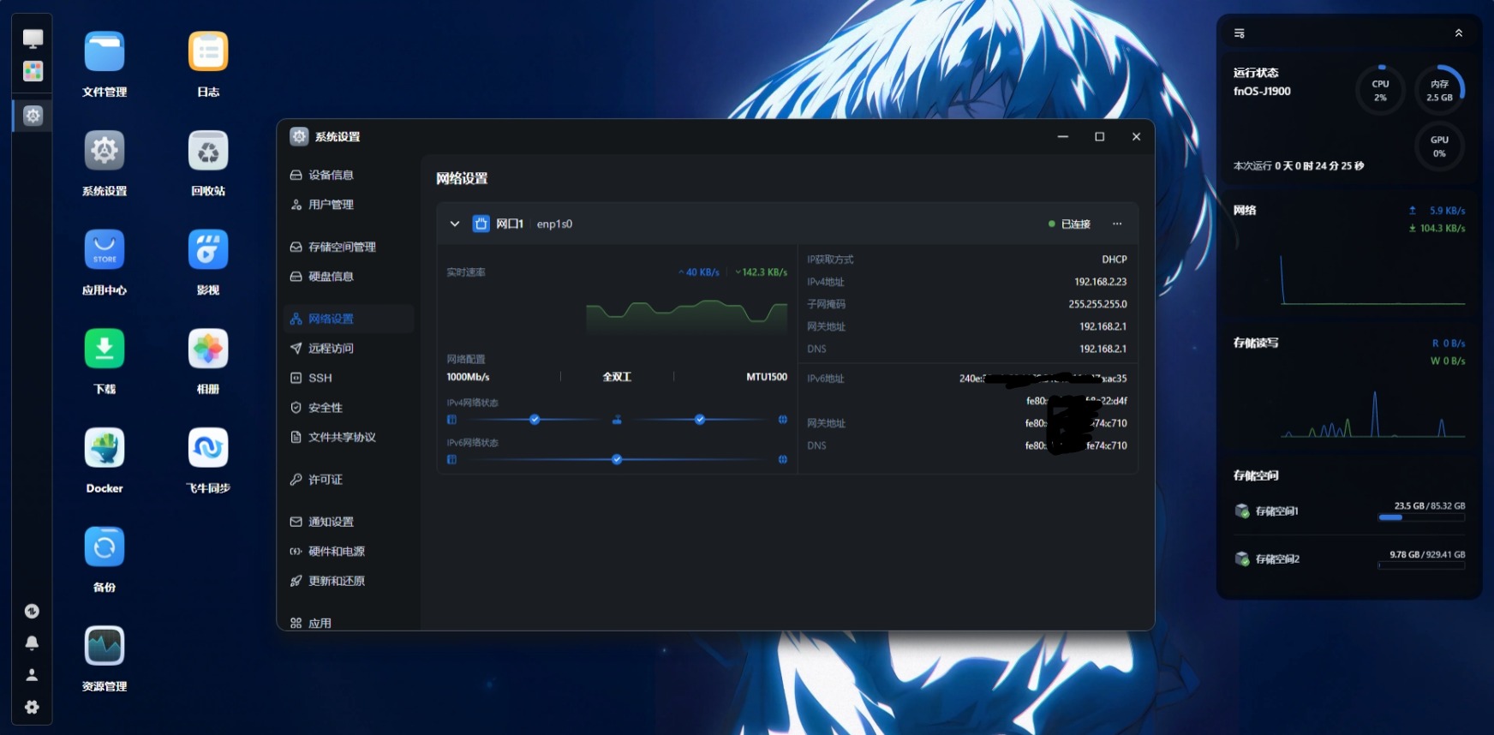1494x735 pixels.
Task: Click the storage read/write chart in widget
Action: point(1372,413)
